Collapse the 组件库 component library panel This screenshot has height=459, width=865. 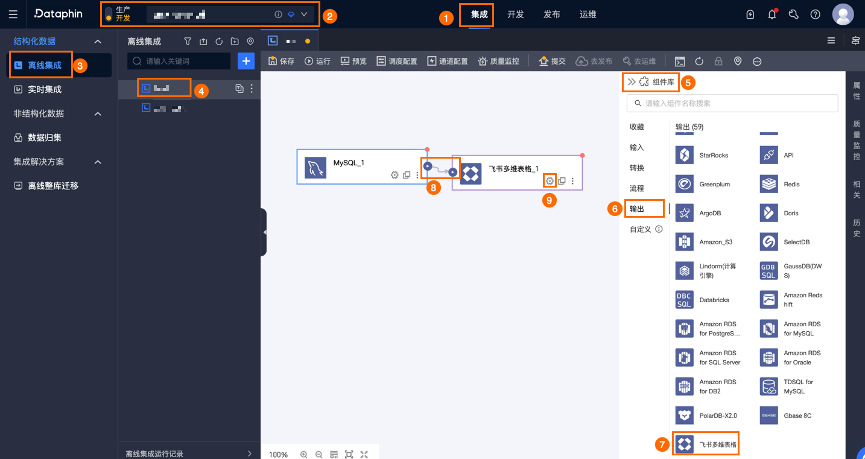pos(631,82)
